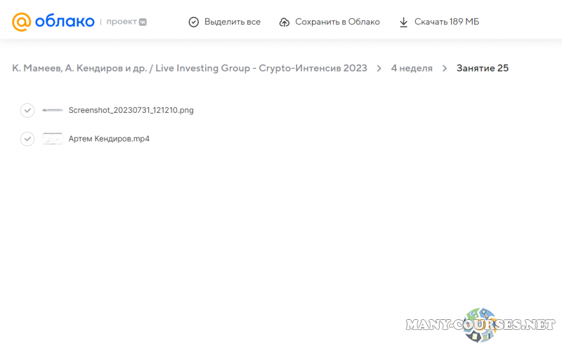This screenshot has width=562, height=348.
Task: Click the Артем Кендиров.mp4 file name
Action: 109,139
